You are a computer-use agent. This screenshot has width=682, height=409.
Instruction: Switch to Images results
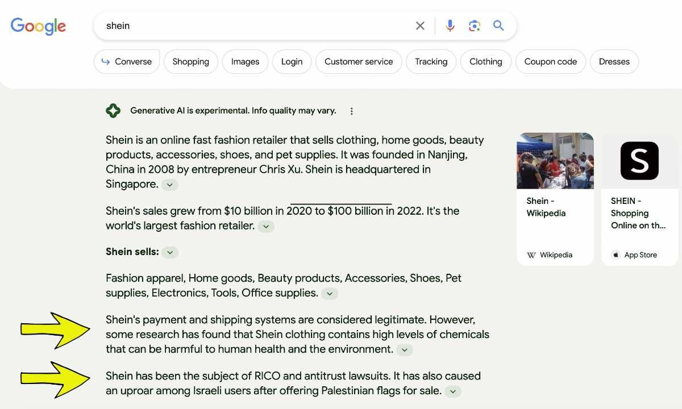tap(246, 62)
